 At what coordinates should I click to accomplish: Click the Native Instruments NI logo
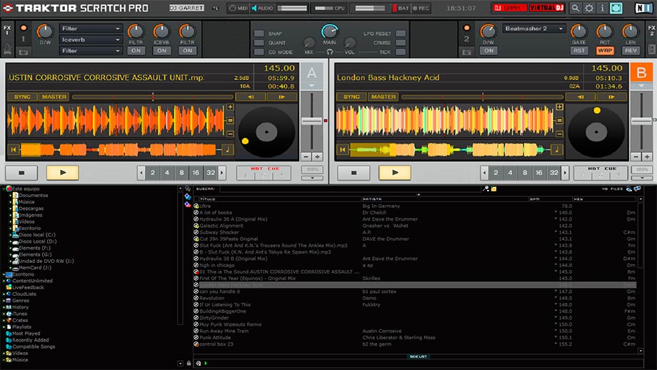click(643, 8)
